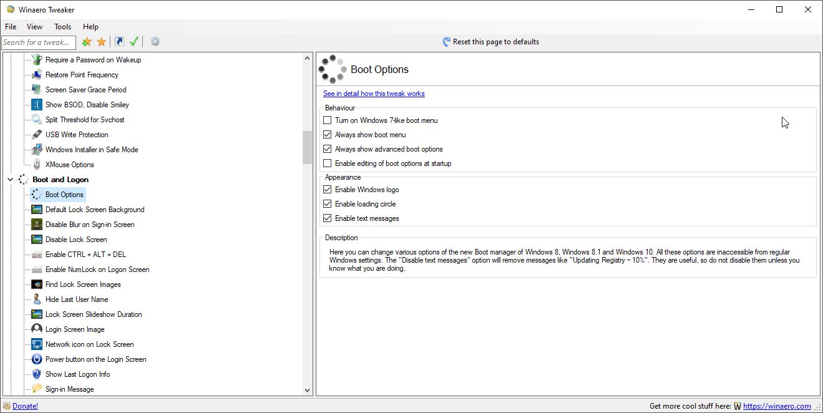Collapse the Boot and Logon tree node

[10, 180]
